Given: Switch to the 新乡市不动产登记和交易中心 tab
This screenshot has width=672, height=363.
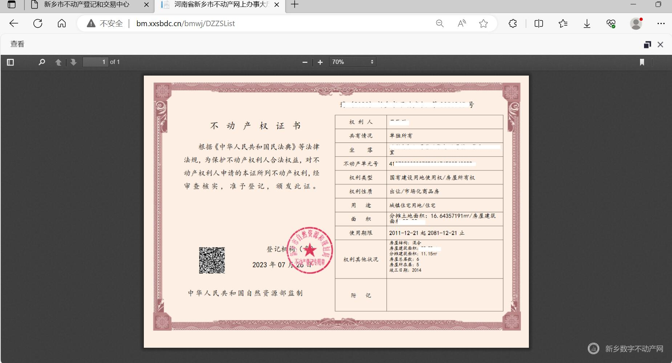Looking at the screenshot, I should pyautogui.click(x=86, y=5).
